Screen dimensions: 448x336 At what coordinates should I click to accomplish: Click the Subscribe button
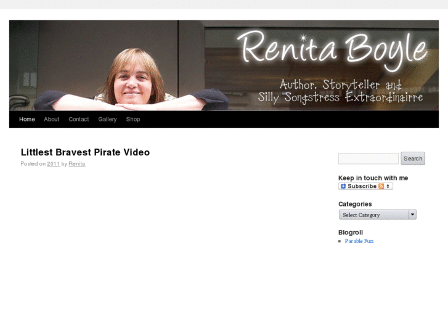coord(365,186)
